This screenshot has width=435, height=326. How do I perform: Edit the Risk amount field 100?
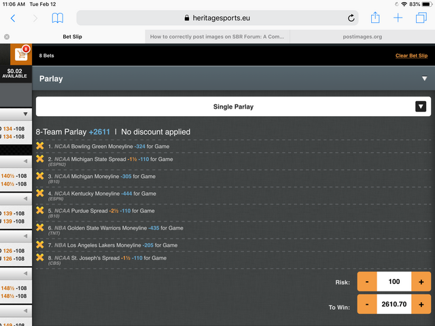pyautogui.click(x=394, y=282)
